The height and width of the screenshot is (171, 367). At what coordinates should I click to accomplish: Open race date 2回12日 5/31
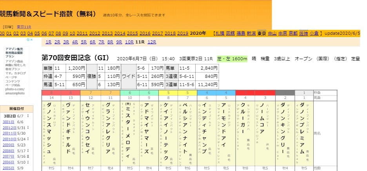[10, 128]
